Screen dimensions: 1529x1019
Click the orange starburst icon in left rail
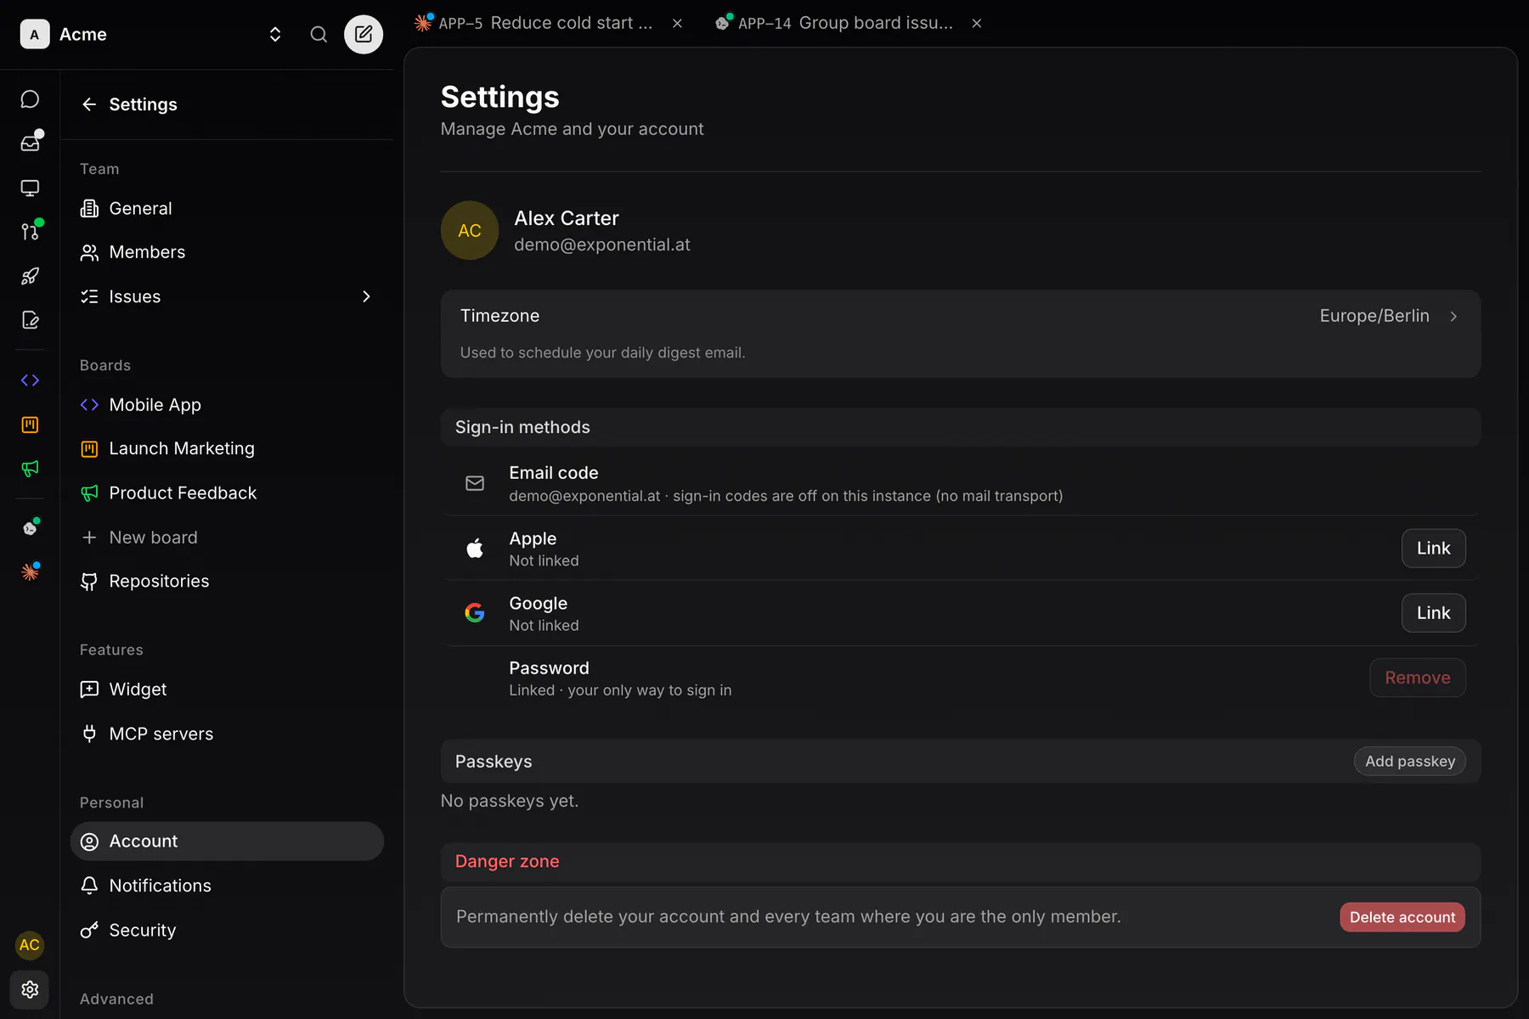[x=30, y=572]
